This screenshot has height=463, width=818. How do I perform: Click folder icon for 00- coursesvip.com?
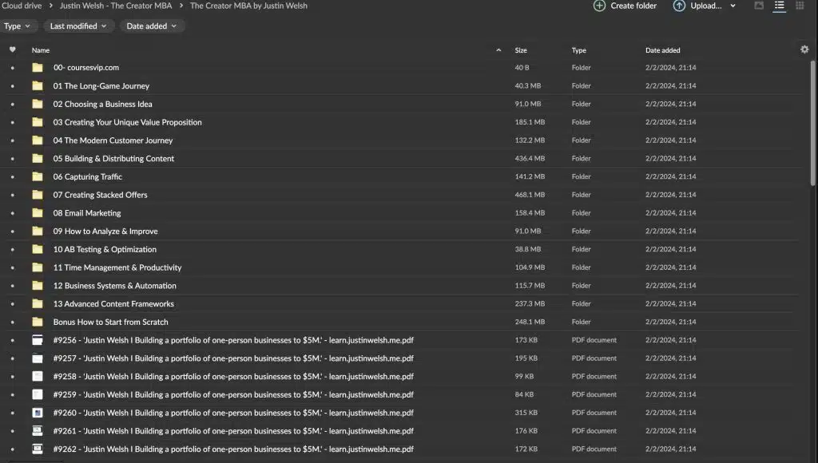click(38, 67)
